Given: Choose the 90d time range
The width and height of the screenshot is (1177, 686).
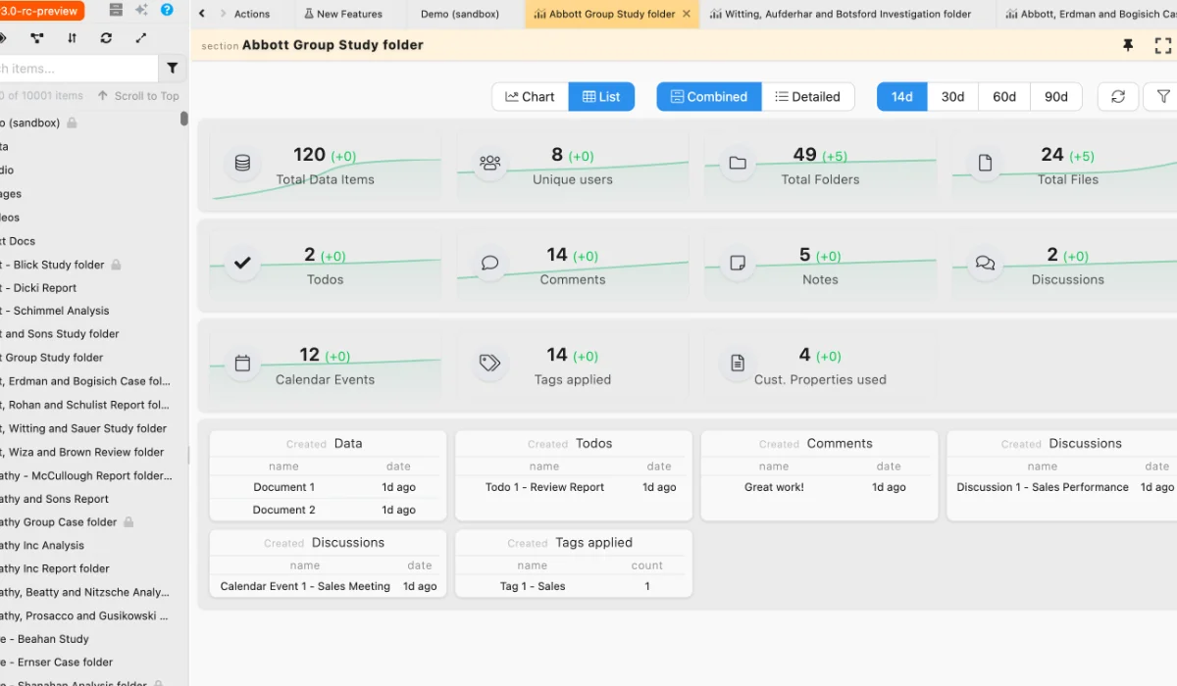Looking at the screenshot, I should pyautogui.click(x=1055, y=97).
